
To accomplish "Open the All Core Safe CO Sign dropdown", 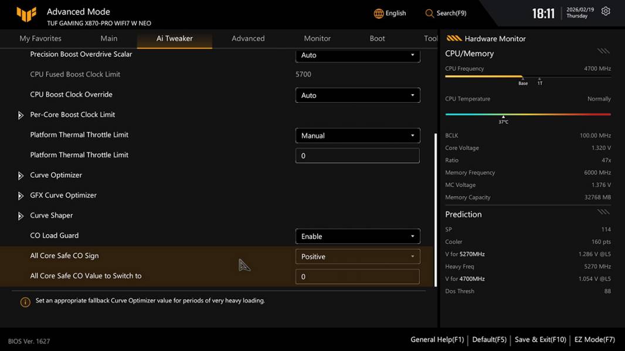I will coord(358,256).
